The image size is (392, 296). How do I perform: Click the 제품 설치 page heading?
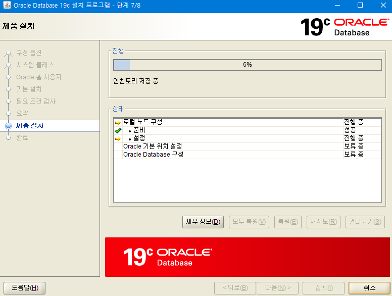19,26
